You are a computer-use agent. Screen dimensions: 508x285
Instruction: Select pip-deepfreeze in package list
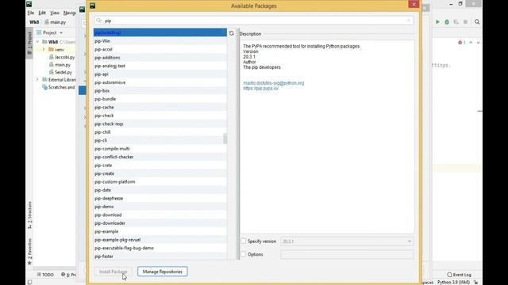click(x=160, y=199)
